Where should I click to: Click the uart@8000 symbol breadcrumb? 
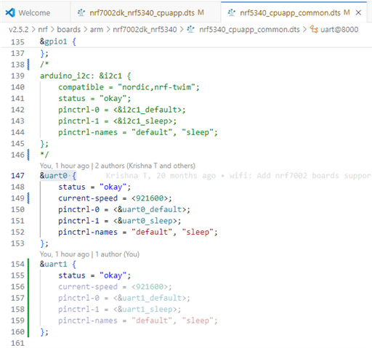point(339,30)
